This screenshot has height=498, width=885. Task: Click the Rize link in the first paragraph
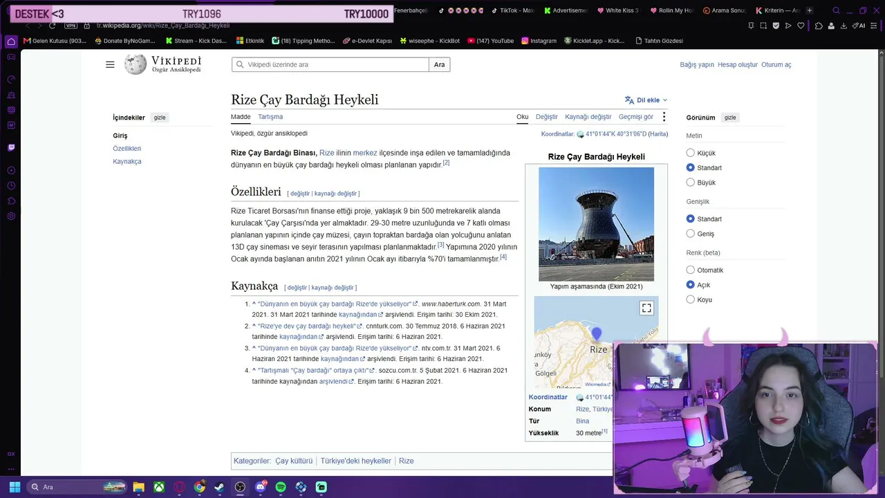tap(327, 153)
